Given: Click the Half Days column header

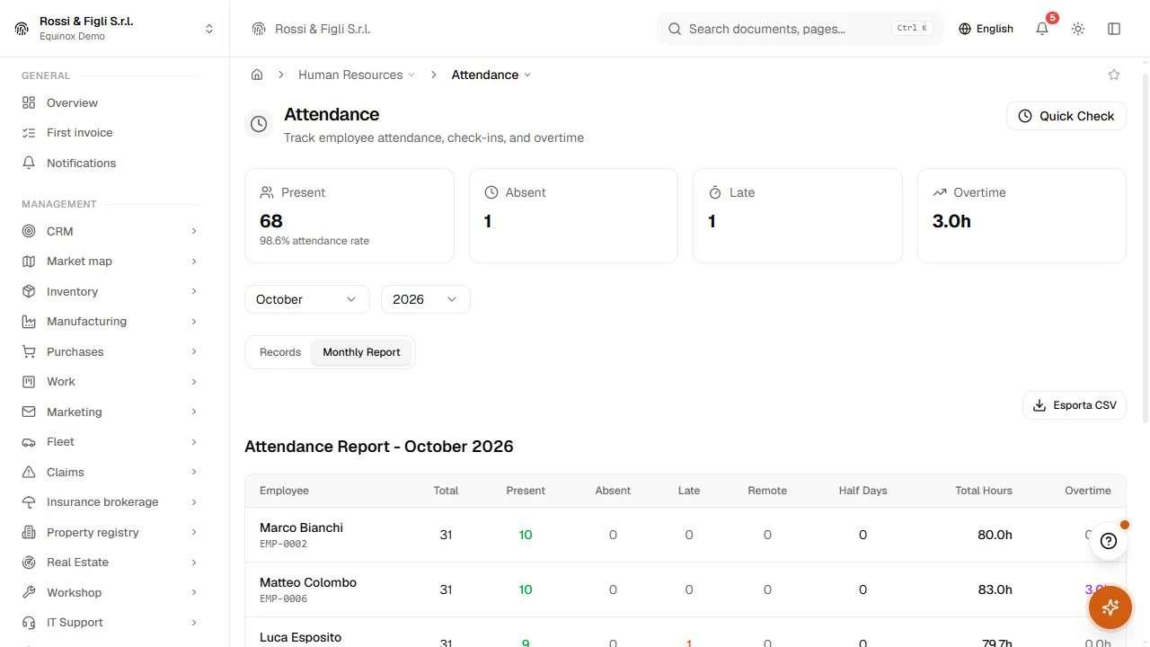Looking at the screenshot, I should (862, 491).
